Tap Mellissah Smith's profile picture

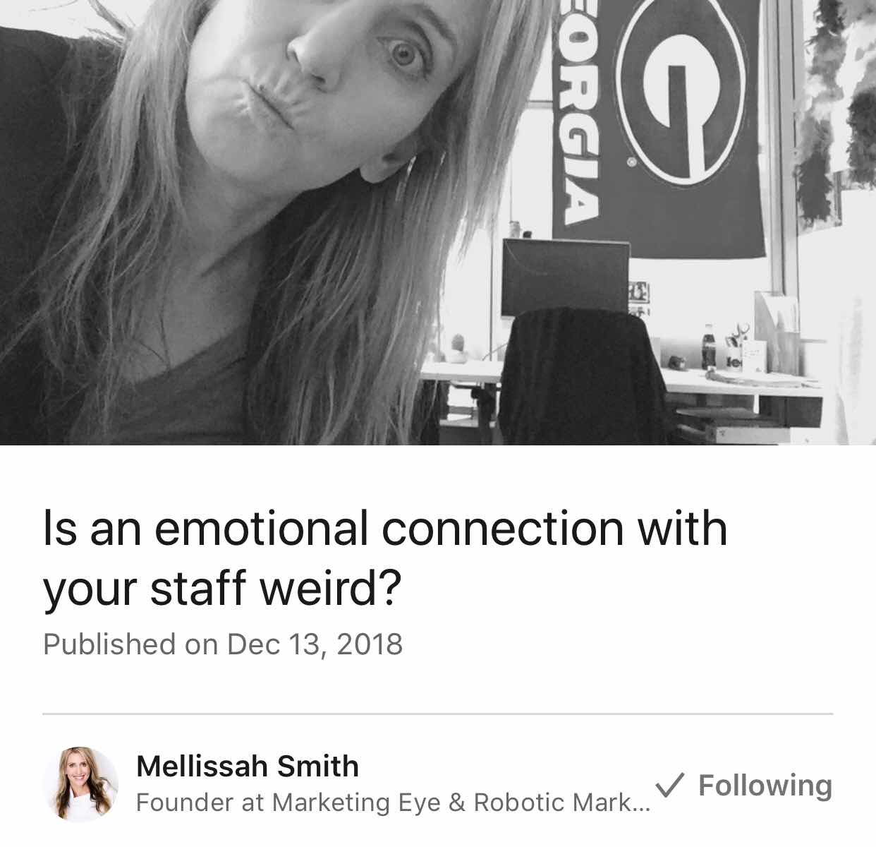[x=80, y=784]
